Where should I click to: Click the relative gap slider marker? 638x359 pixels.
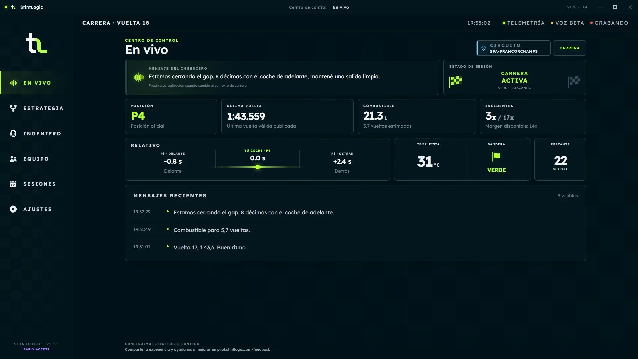tap(258, 167)
